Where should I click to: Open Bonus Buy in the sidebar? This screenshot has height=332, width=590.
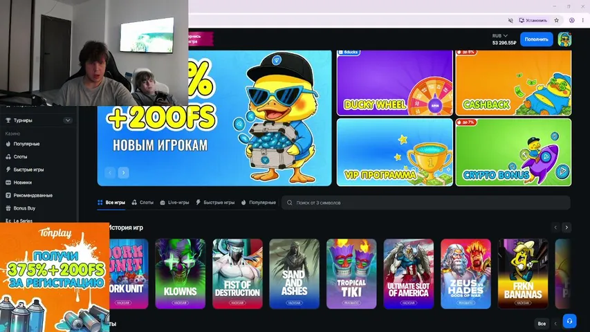click(24, 207)
